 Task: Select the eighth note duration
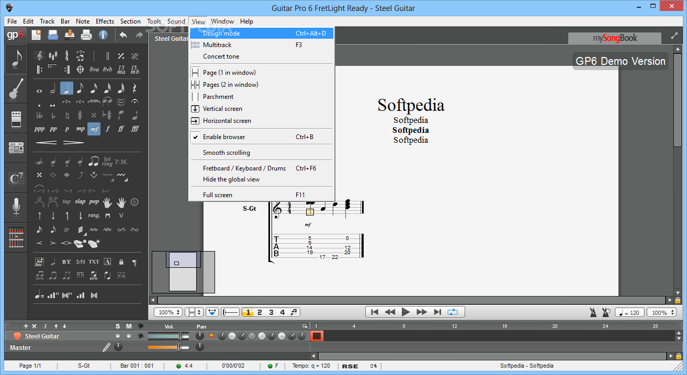(80, 88)
